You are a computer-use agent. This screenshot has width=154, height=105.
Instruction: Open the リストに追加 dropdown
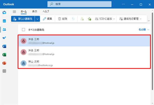105,19
